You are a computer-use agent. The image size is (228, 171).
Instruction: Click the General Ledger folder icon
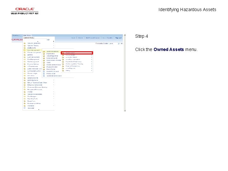(25, 73)
